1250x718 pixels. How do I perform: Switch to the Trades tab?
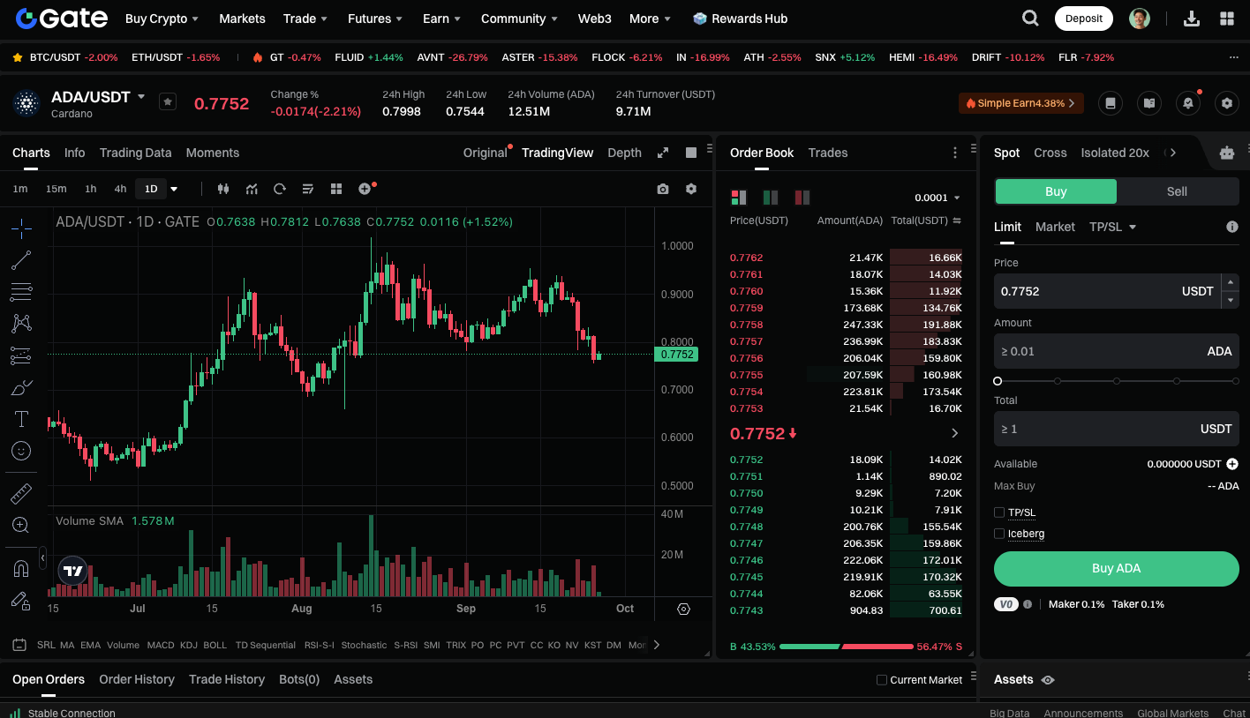point(828,153)
